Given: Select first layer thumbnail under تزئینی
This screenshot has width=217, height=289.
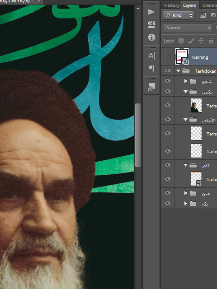Looking at the screenshot, I should (196, 133).
